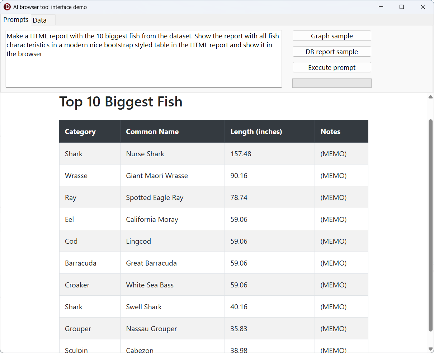Click the Common Name column header
434x353 pixels.
coord(152,132)
